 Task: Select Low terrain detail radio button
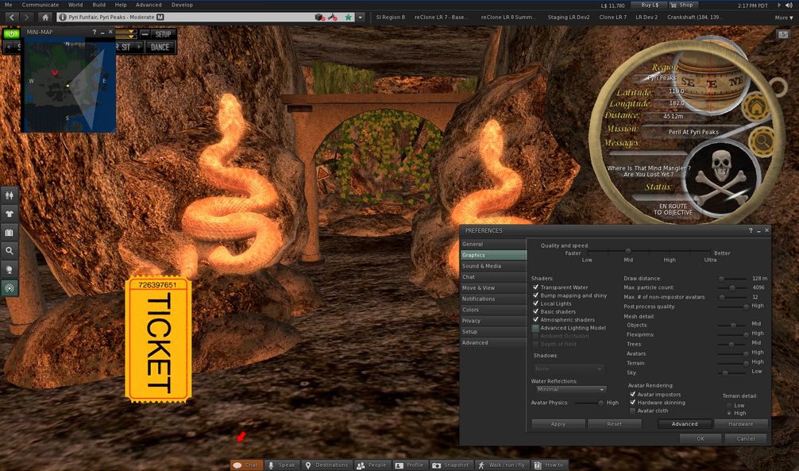coord(729,405)
